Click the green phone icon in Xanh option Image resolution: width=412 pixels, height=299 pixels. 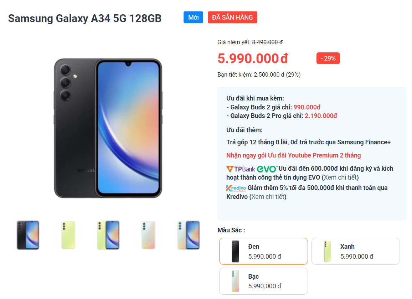[328, 252]
